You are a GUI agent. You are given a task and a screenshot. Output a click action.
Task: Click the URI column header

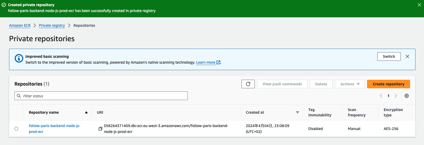(x=100, y=112)
